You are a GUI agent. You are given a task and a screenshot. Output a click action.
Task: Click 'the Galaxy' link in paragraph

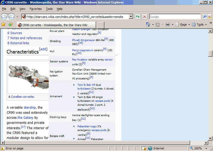pos(25,118)
